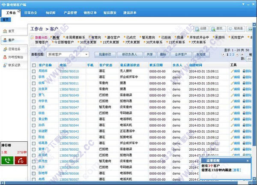Check the row with phone 13856780046
The width and height of the screenshot is (257, 185).
[x=34, y=113]
